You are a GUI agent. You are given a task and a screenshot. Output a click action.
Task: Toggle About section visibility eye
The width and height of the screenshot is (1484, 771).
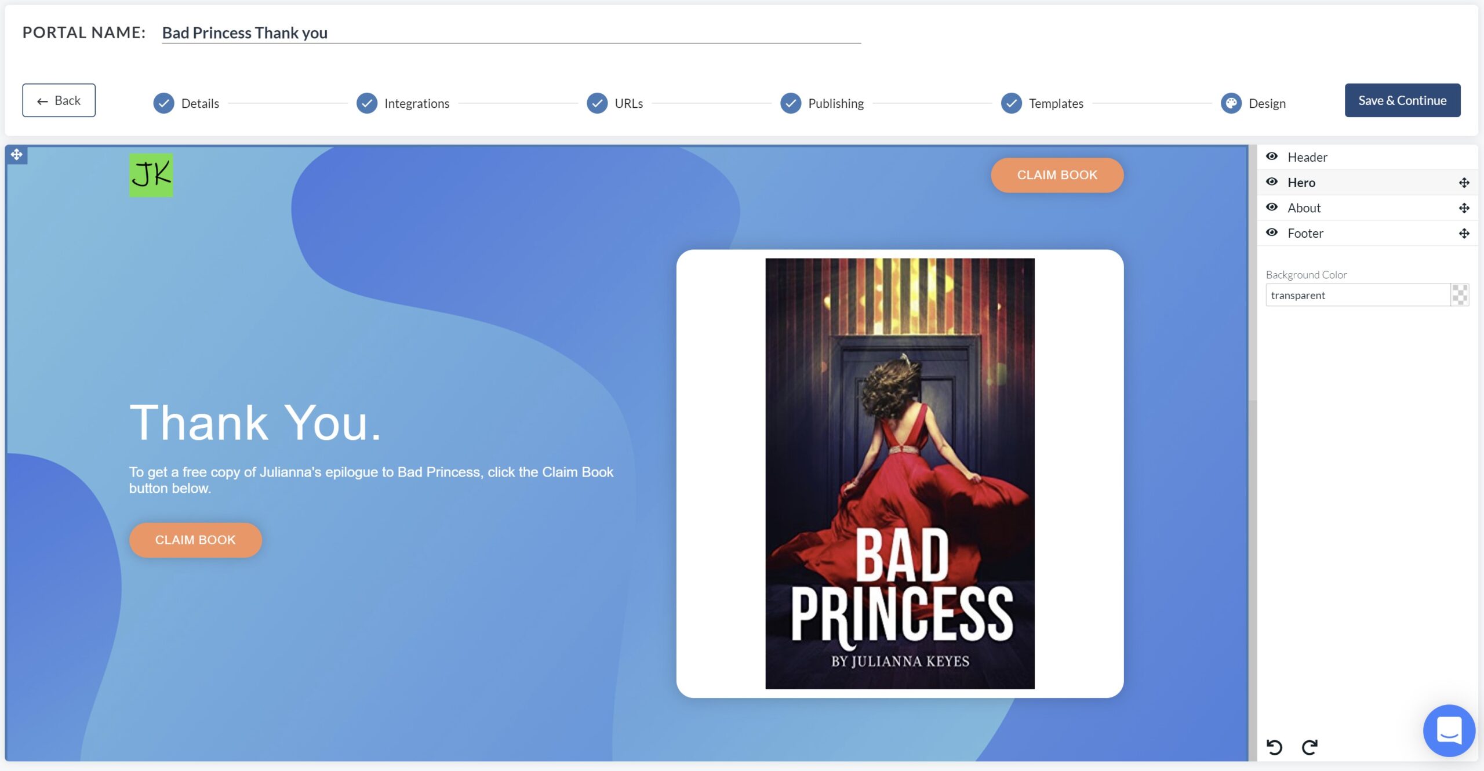(x=1272, y=208)
